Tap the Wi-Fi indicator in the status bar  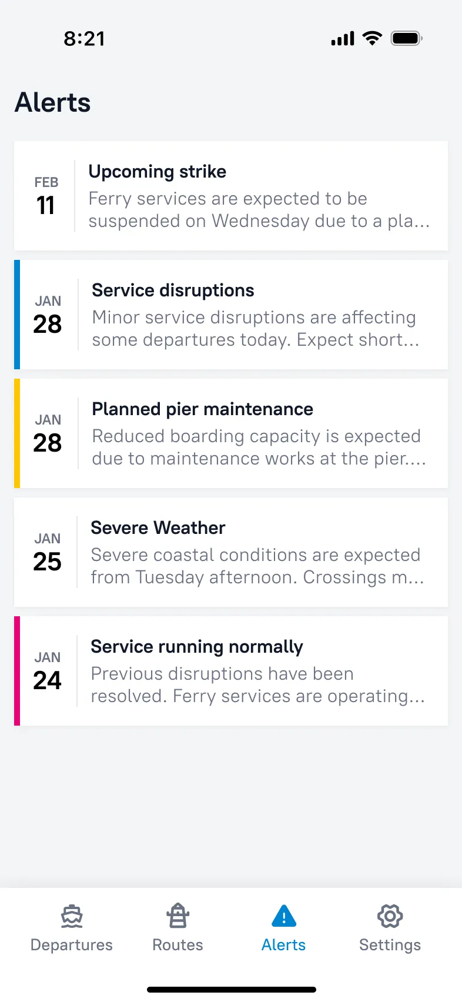point(372,38)
